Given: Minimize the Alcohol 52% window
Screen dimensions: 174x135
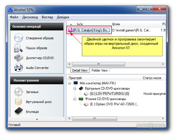Looking at the screenshot, I should [x=141, y=9].
